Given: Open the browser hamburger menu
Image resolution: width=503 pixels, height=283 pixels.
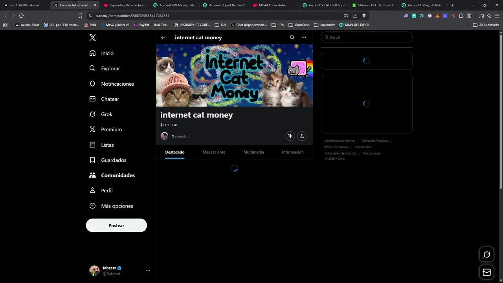Looking at the screenshot, I should click(497, 16).
